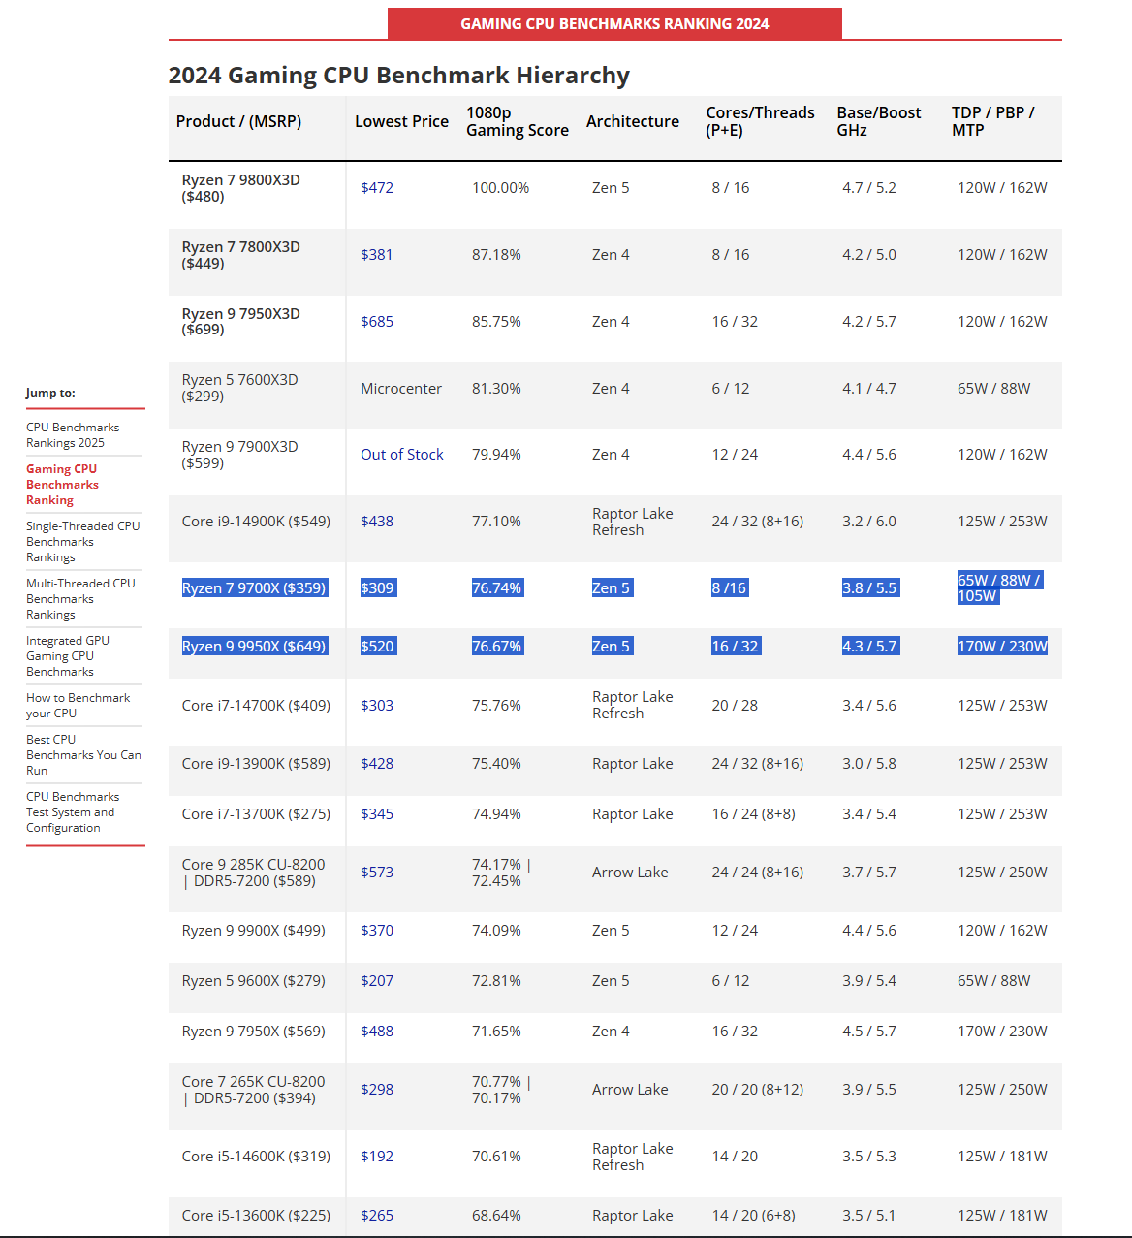Open the highlighted $309 price link
Image resolution: width=1132 pixels, height=1238 pixels.
click(x=377, y=588)
